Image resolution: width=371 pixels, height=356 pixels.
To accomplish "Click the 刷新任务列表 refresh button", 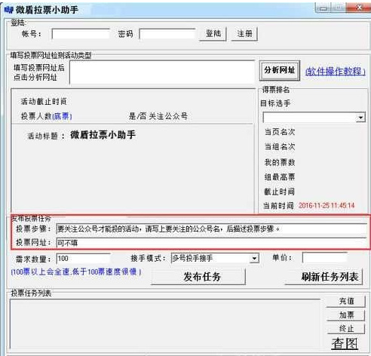I will tap(323, 277).
